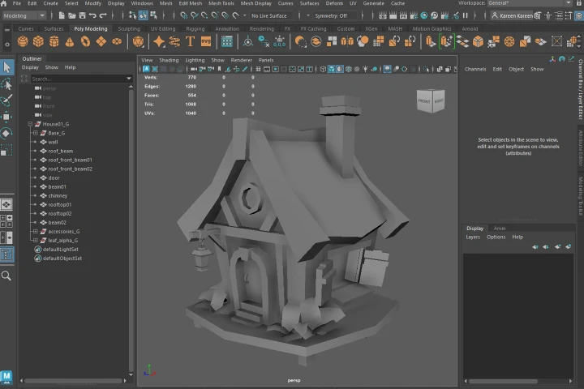The height and width of the screenshot is (389, 584).
Task: Select the Move tool in the toolbox
Action: [x=6, y=117]
